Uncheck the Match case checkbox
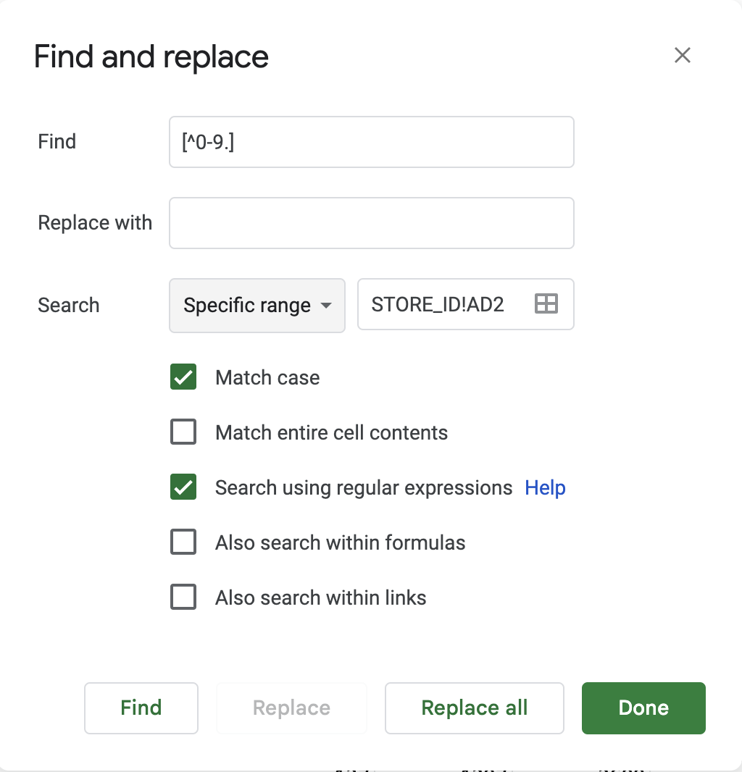The width and height of the screenshot is (742, 772). (x=183, y=377)
